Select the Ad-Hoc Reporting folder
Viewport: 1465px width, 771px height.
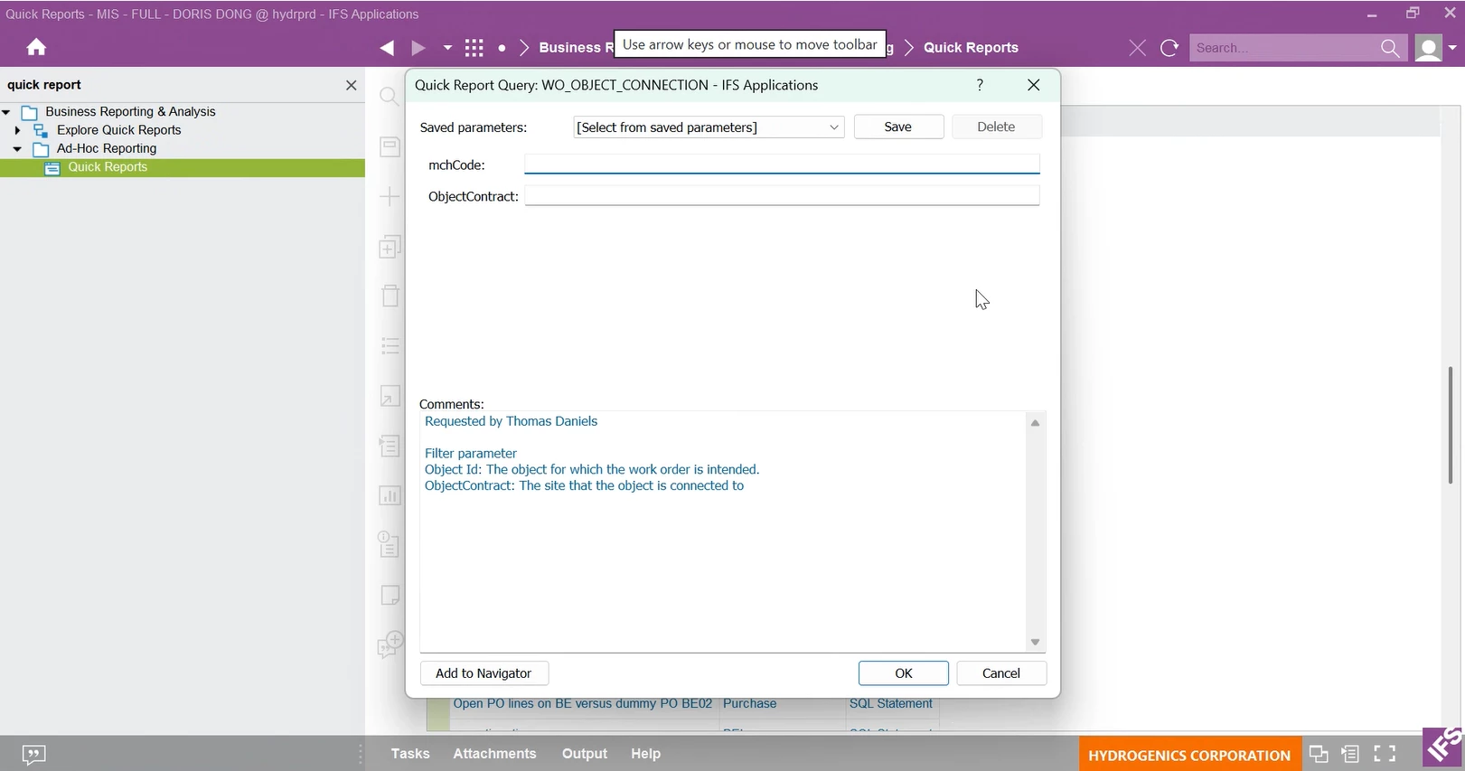click(x=106, y=149)
